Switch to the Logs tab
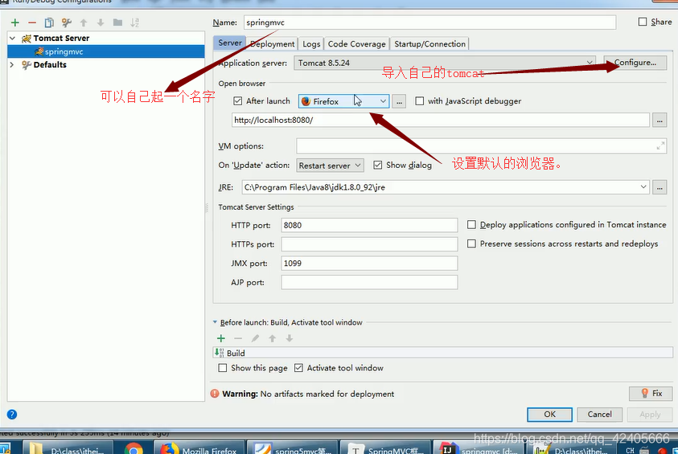Screen dimensions: 678x454 point(311,43)
